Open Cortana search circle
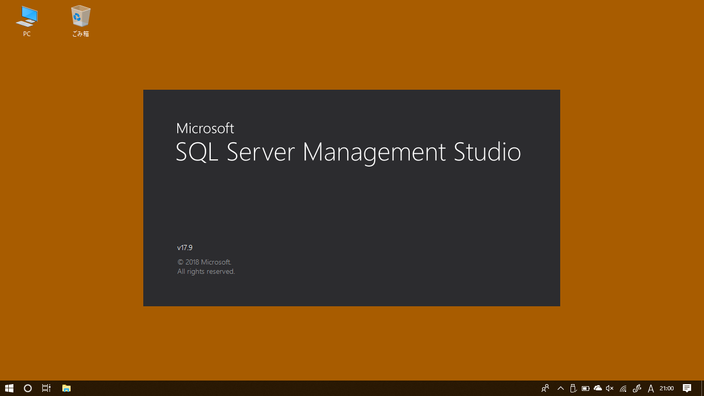 point(28,388)
